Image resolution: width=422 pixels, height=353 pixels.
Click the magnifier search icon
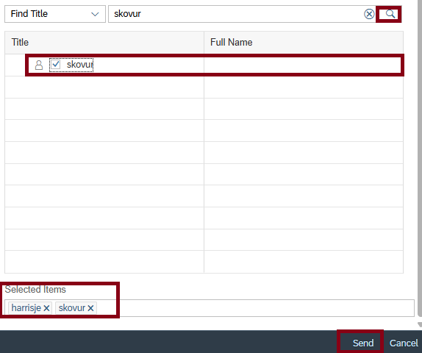coord(390,14)
